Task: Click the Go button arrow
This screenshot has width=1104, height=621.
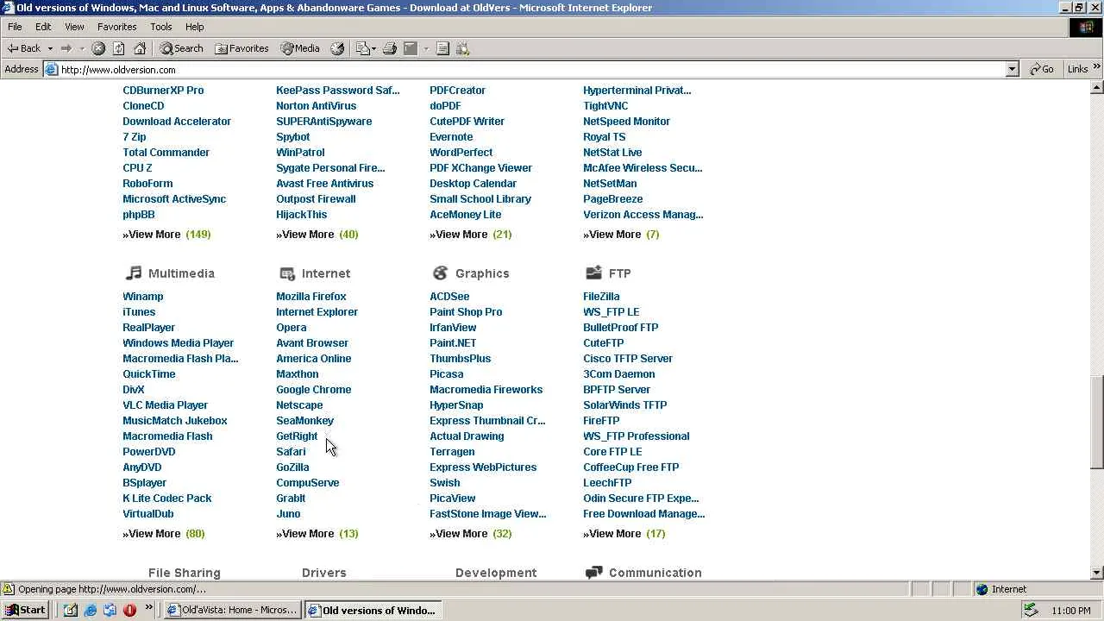Action: (1036, 69)
